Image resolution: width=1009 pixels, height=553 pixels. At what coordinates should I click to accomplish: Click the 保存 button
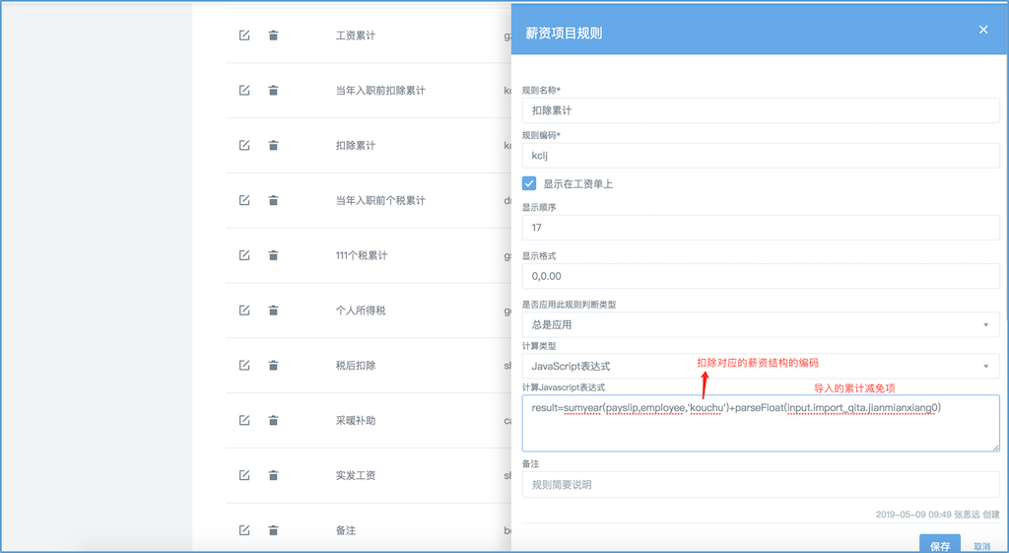pos(939,545)
